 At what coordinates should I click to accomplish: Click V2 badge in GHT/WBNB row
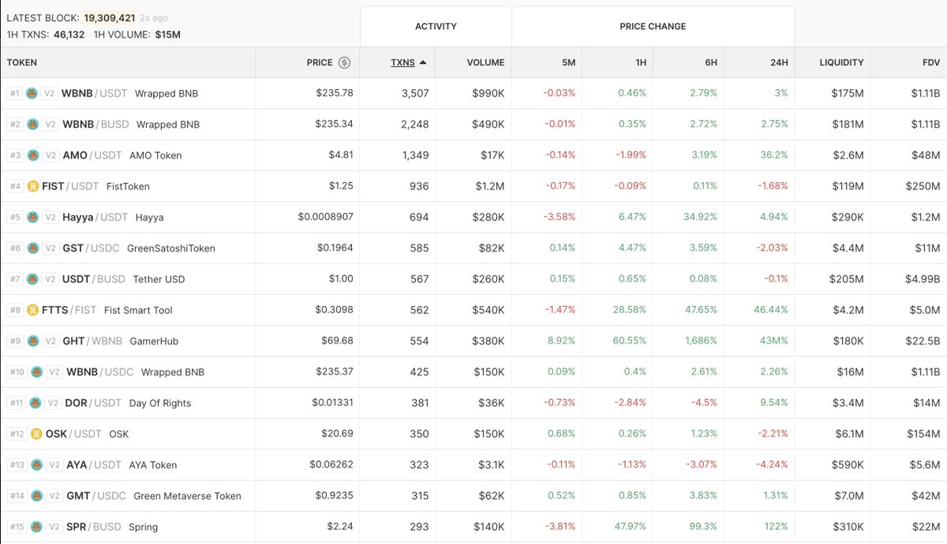tap(50, 341)
